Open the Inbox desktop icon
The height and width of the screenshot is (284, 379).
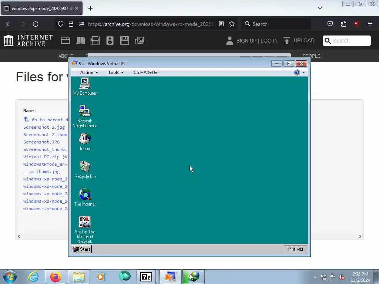pos(85,142)
